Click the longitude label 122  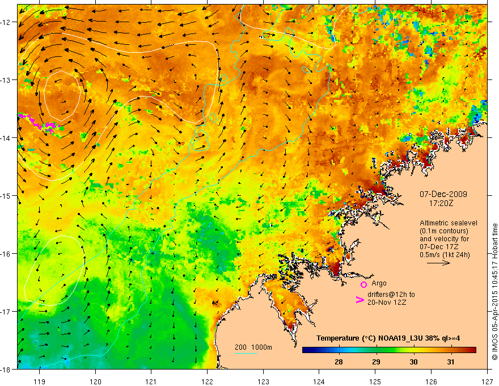(207, 381)
